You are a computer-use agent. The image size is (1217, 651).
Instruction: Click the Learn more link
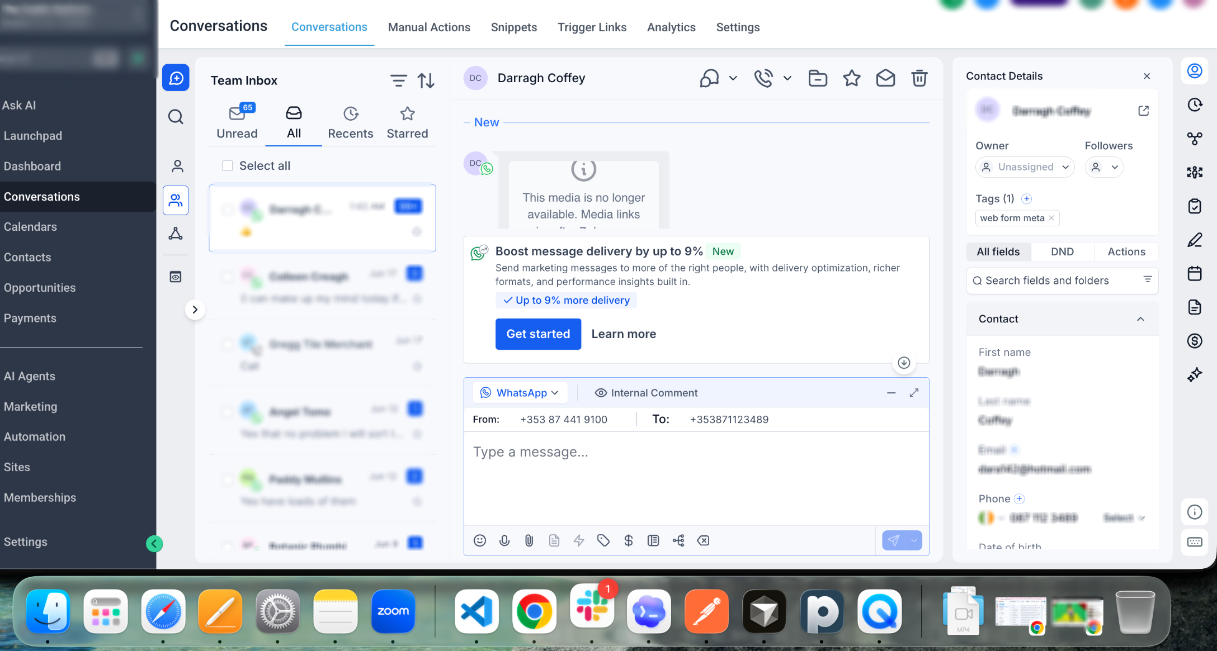pos(624,334)
